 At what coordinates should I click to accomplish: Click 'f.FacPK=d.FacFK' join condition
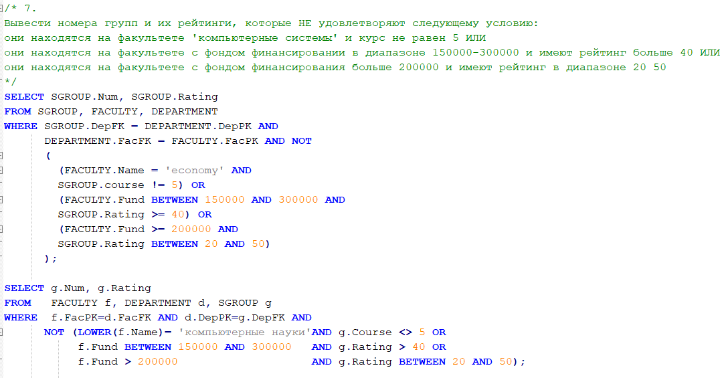point(101,318)
